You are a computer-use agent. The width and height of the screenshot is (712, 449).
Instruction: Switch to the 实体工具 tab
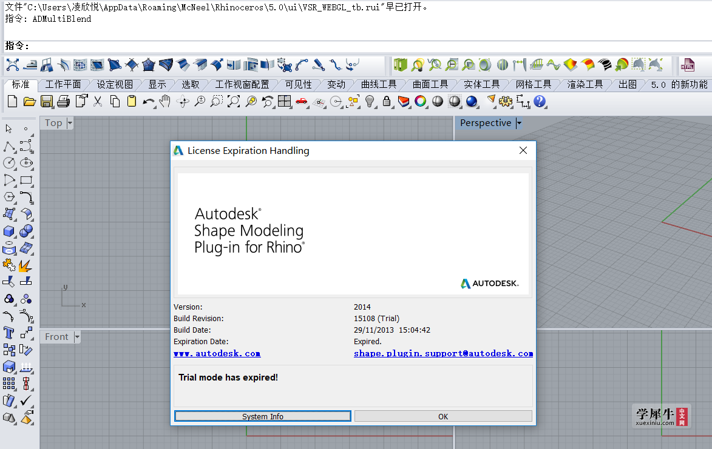coord(482,85)
